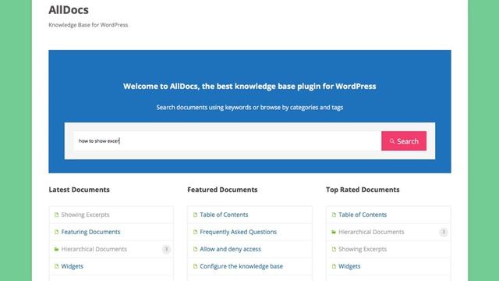The height and width of the screenshot is (281, 499).
Task: Click document icon beside 'Showing Excerpts' in Latest Documents
Action: point(57,215)
